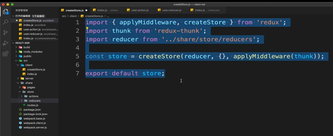Image resolution: width=333 pixels, height=136 pixels.
Task: Select index.js src/share/store in open editors
Action: tap(35, 38)
